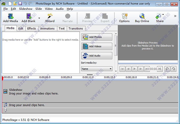Expand the toolbar overflow chevron
This screenshot has width=180, height=124.
(x=175, y=16)
